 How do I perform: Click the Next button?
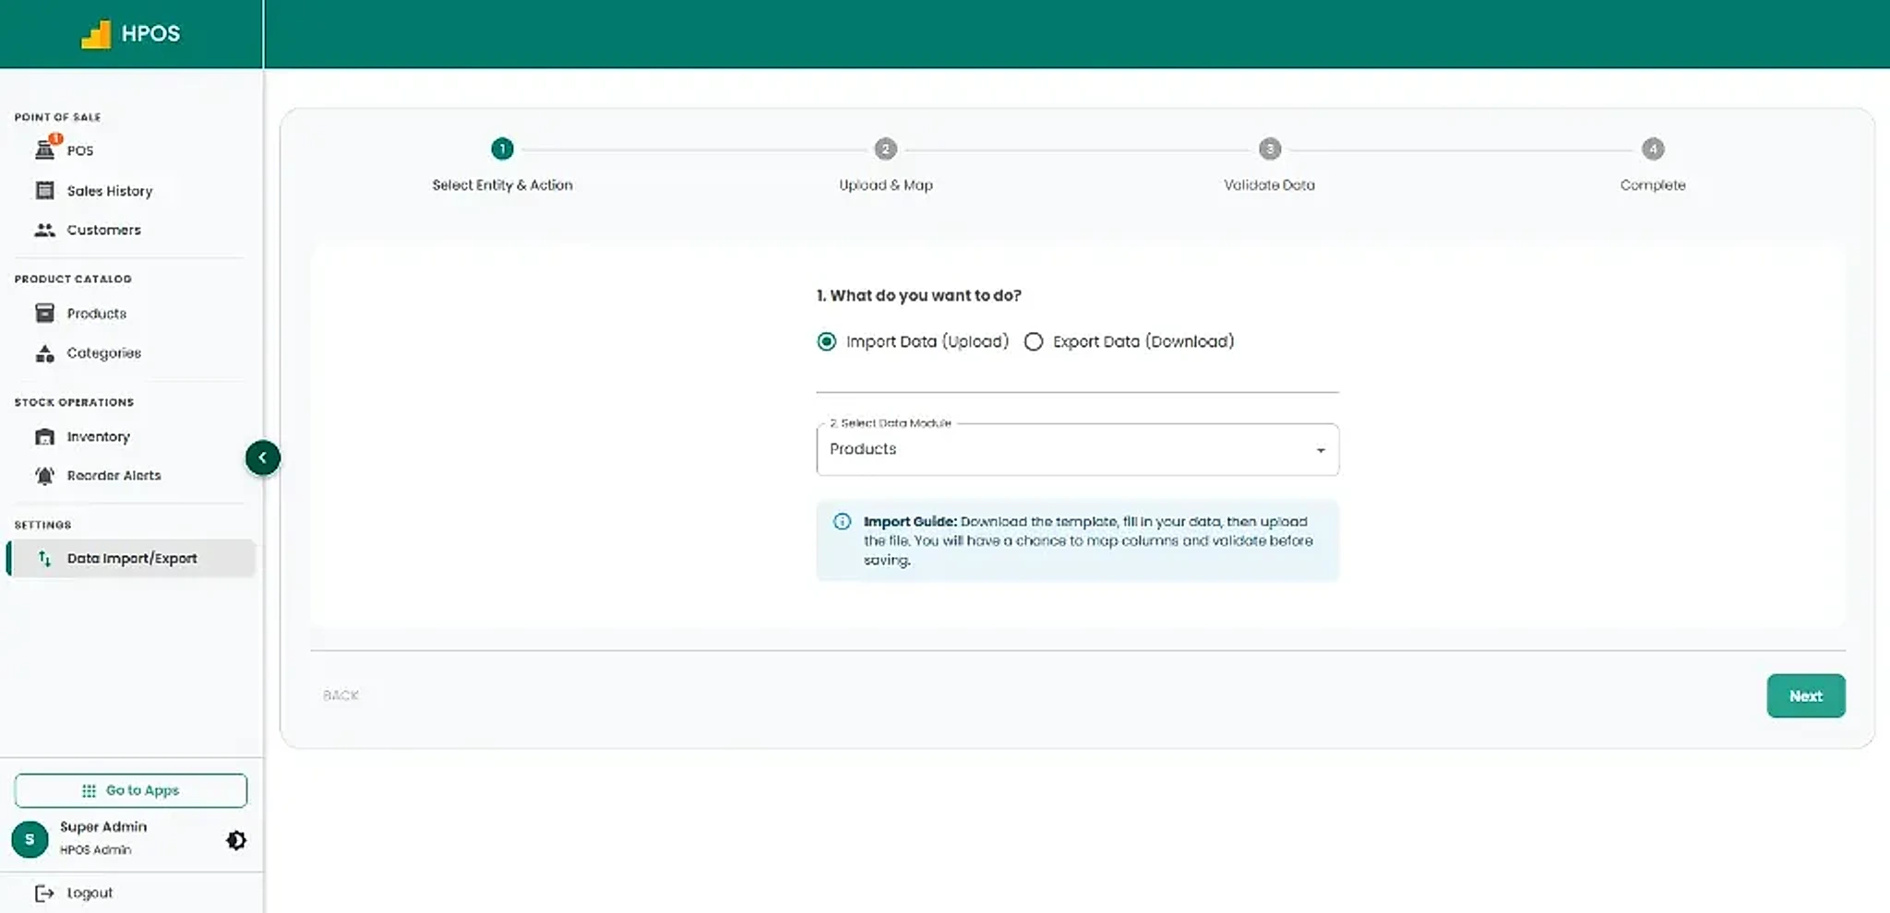[x=1806, y=695]
